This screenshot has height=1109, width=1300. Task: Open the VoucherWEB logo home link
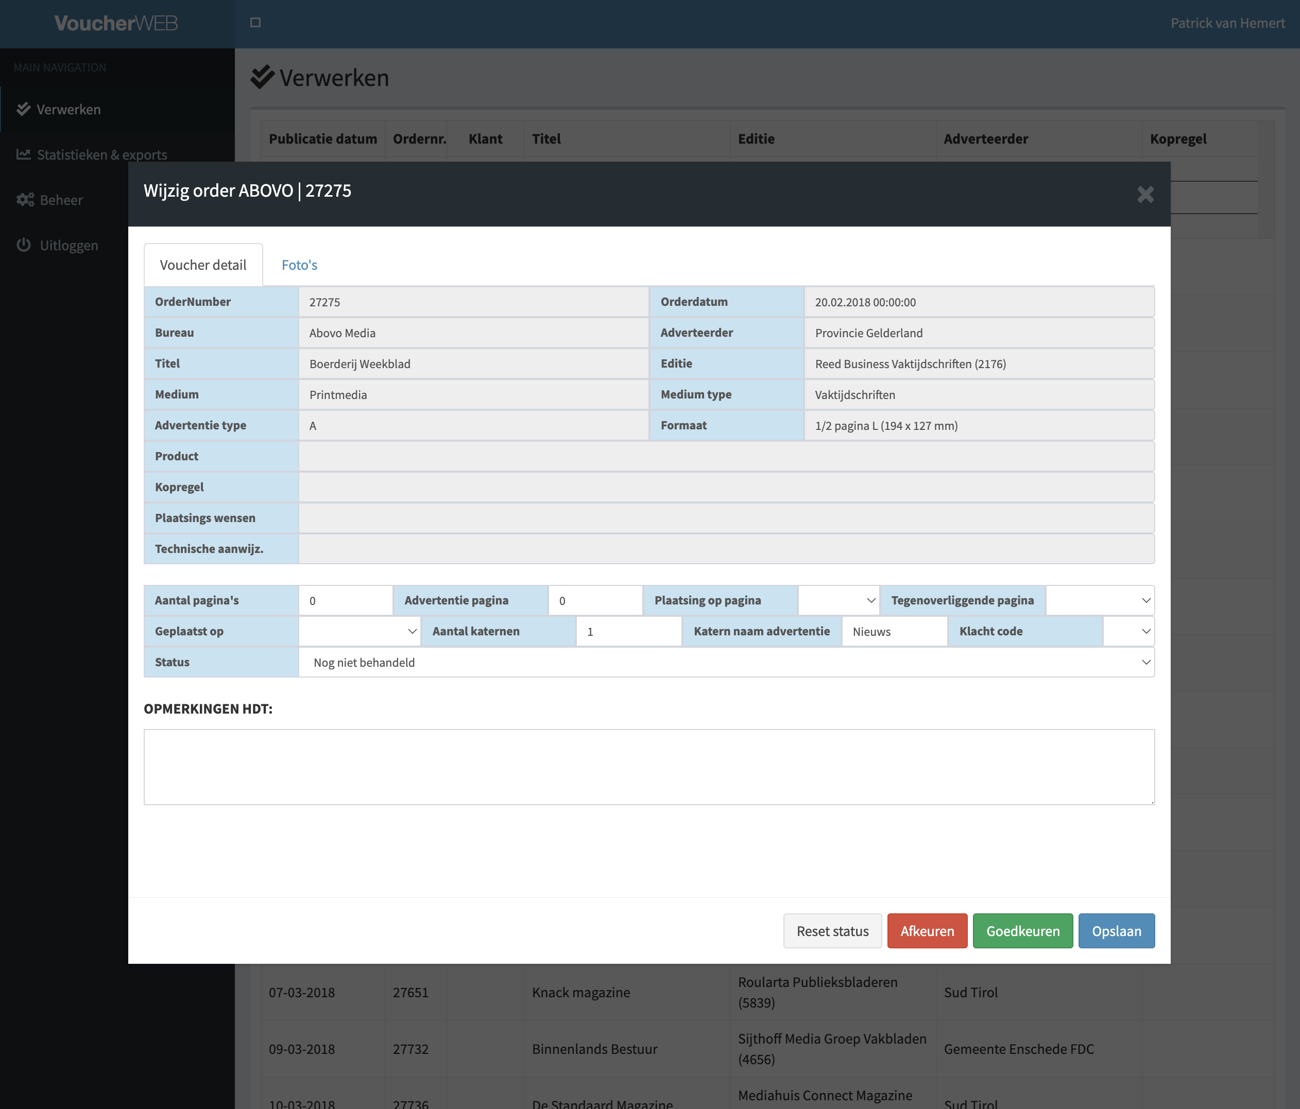point(116,23)
